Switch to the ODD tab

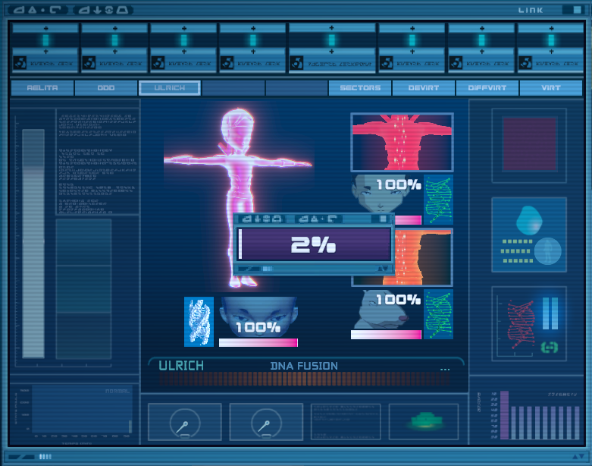tap(106, 88)
